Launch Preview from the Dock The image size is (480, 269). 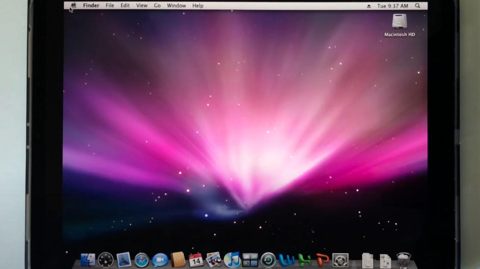click(213, 260)
